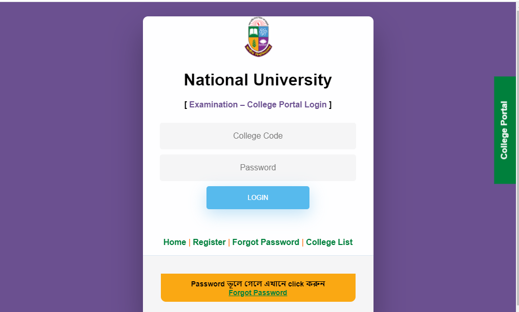Click the white lotus emblem on the crest
This screenshot has height=312, width=519.
263,42
